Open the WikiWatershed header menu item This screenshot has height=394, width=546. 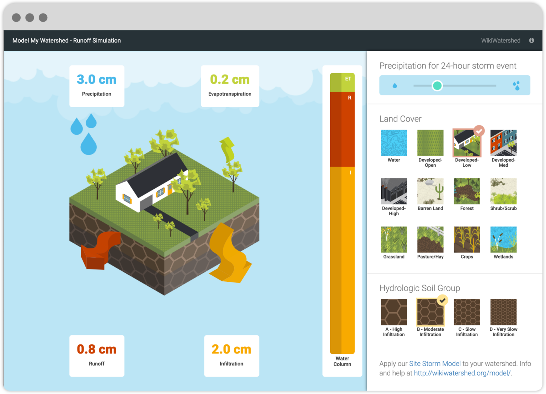(500, 40)
